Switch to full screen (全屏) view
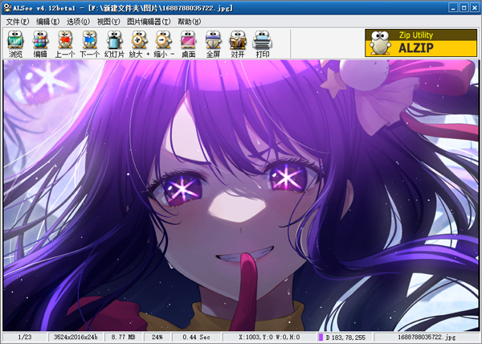The width and height of the screenshot is (482, 344). (x=213, y=43)
